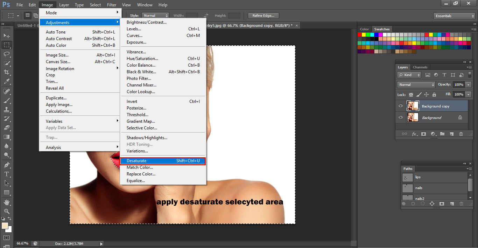
Task: Delete layer using the trash icon
Action: [462, 134]
